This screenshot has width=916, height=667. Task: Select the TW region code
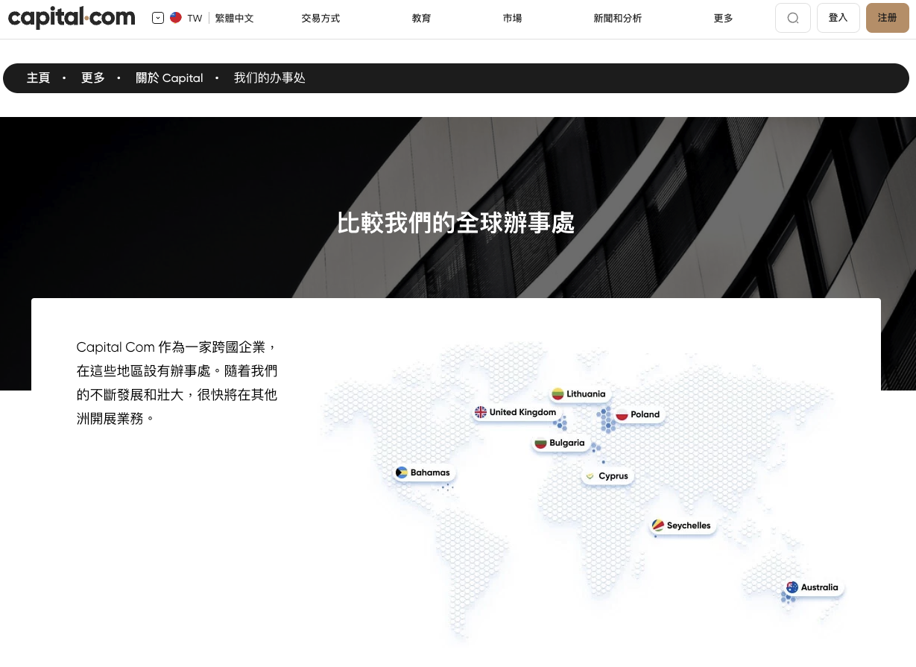(195, 18)
